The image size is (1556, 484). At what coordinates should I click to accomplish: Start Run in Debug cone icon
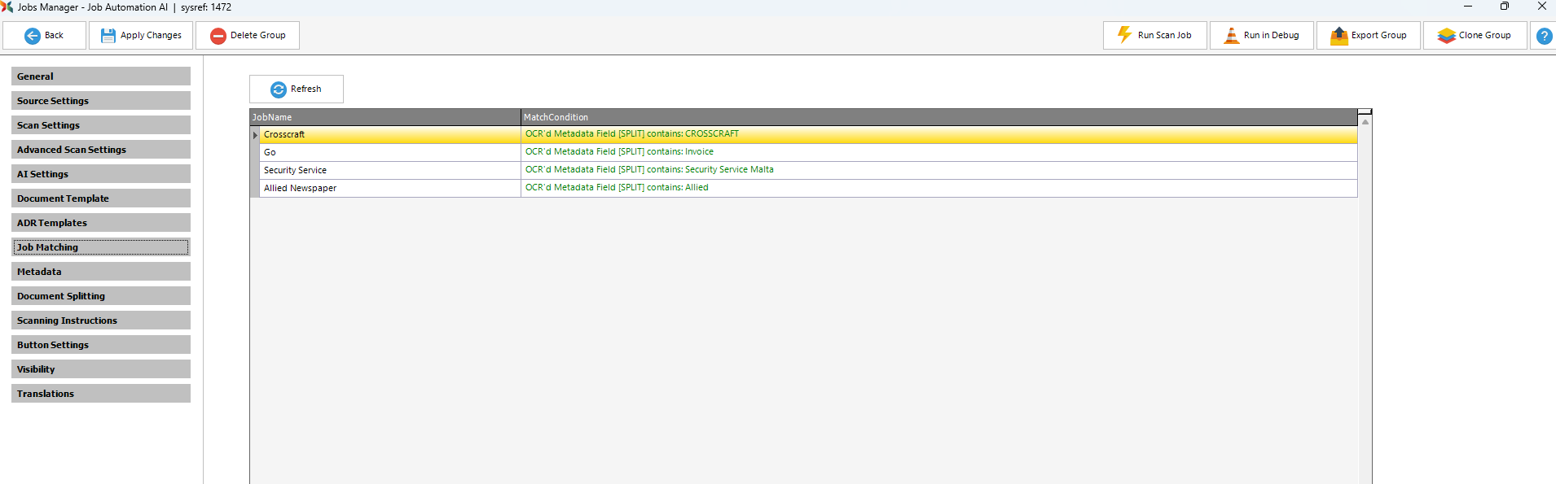tap(1231, 36)
